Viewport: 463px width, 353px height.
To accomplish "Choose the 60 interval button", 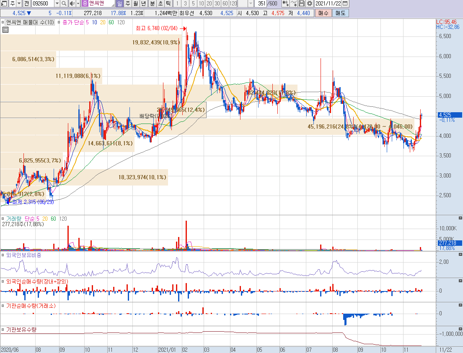I will [225, 3].
